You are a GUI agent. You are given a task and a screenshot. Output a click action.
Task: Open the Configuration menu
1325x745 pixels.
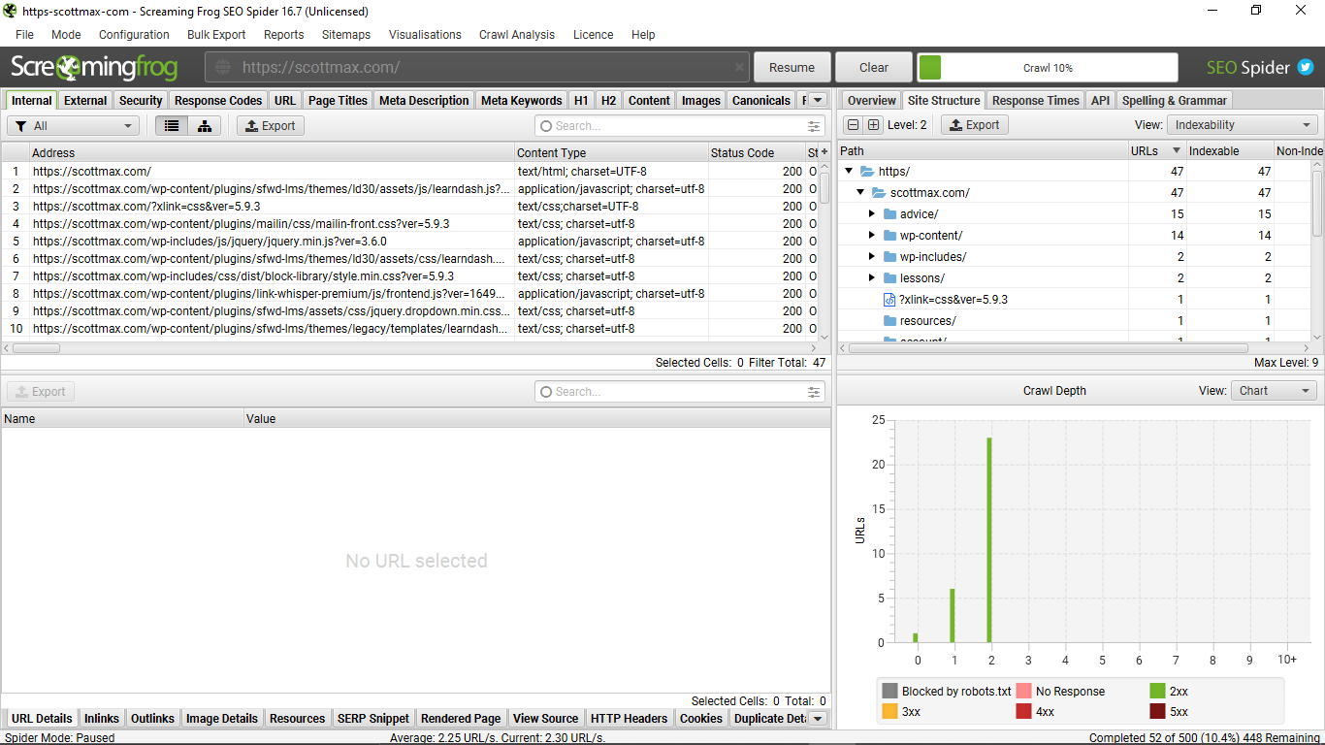[x=134, y=35]
